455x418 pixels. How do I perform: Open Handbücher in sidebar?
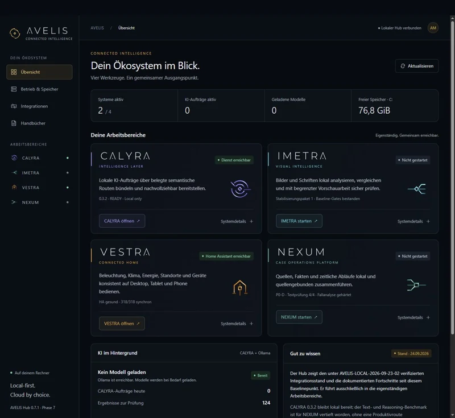click(x=39, y=123)
